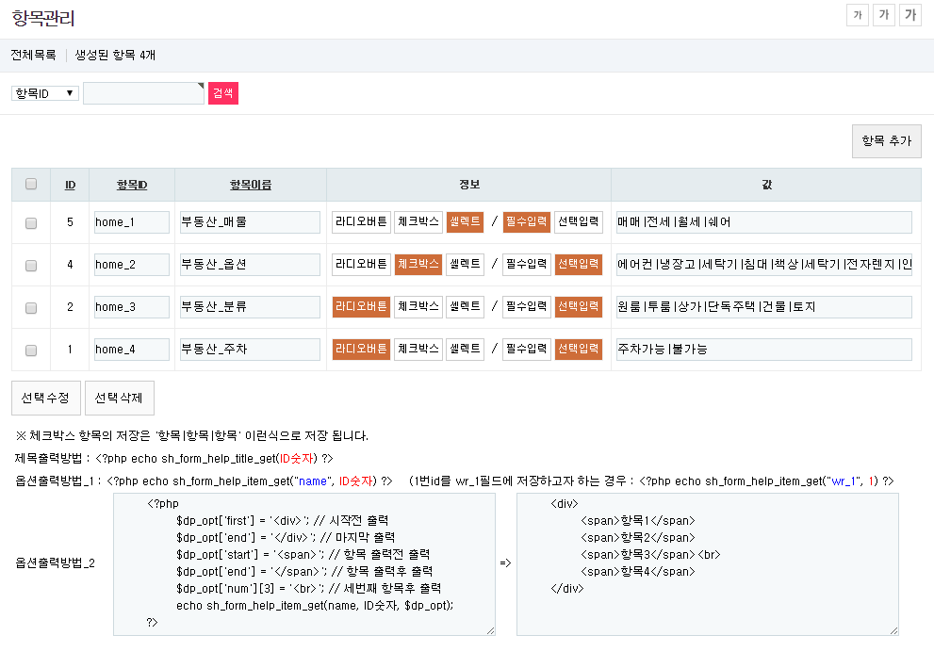Click the smallest 가 font size button
This screenshot has width=934, height=652.
[857, 15]
